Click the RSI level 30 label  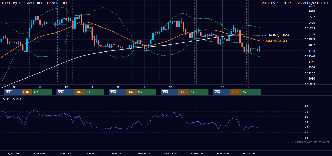tap(306, 133)
